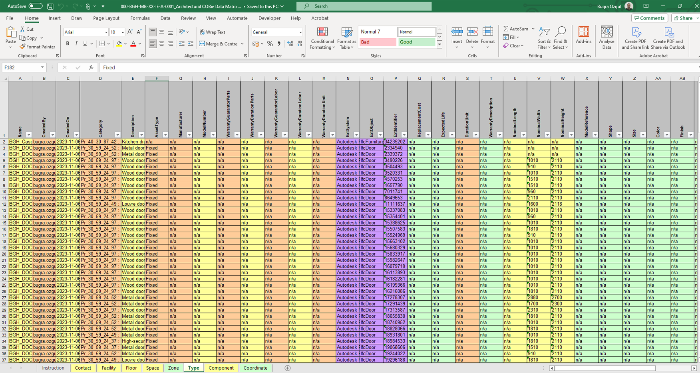Image resolution: width=700 pixels, height=374 pixels.
Task: Click the Analyse Data icon
Action: tap(607, 38)
